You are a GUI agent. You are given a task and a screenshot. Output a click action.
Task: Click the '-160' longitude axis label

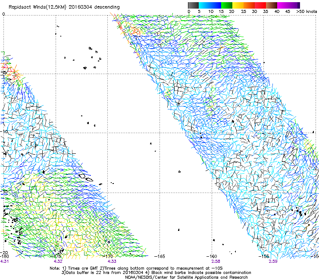pyautogui.click(x=212, y=256)
